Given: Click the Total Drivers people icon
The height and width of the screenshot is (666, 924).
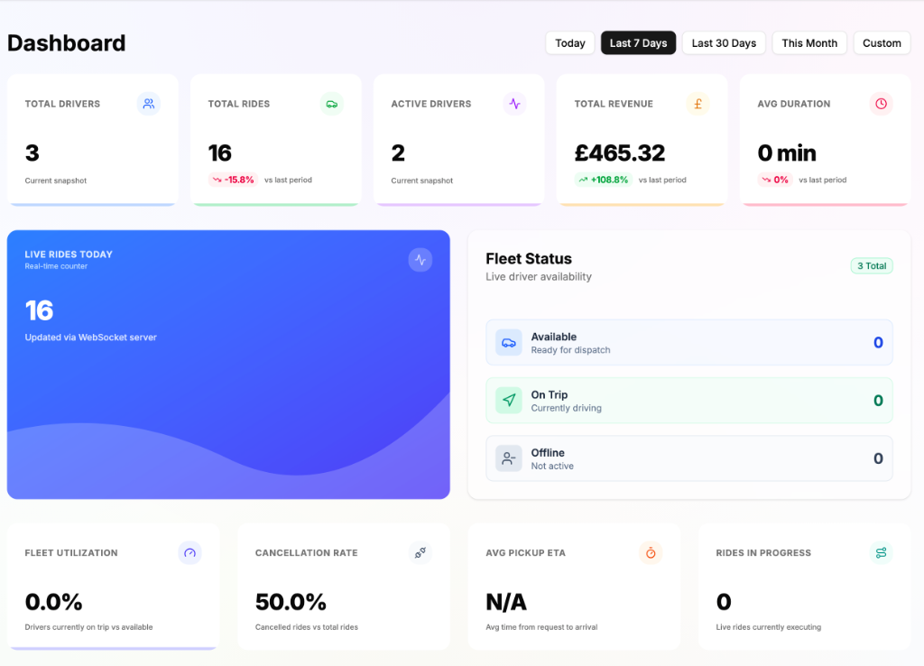Looking at the screenshot, I should (149, 104).
